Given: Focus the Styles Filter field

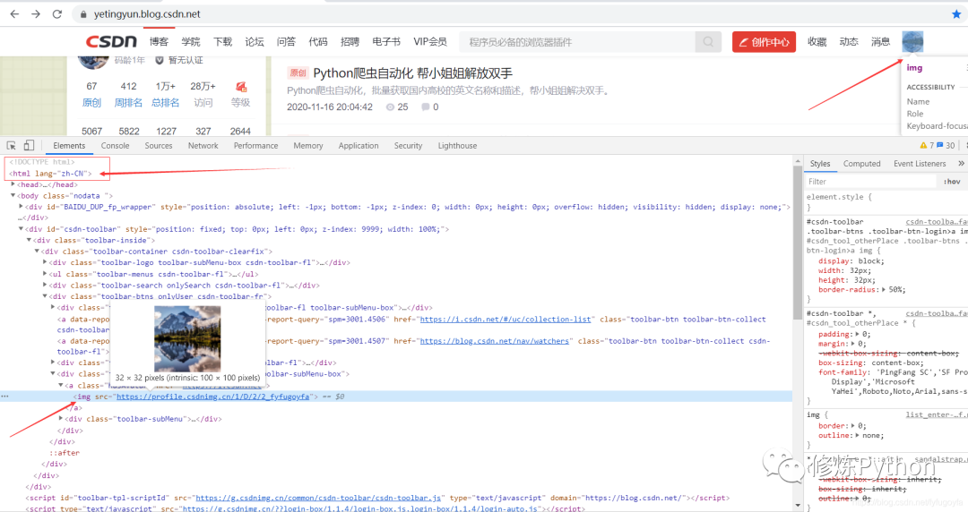Looking at the screenshot, I should click(870, 182).
